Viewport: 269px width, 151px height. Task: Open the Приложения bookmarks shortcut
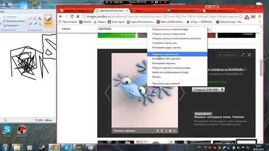coord(68,22)
